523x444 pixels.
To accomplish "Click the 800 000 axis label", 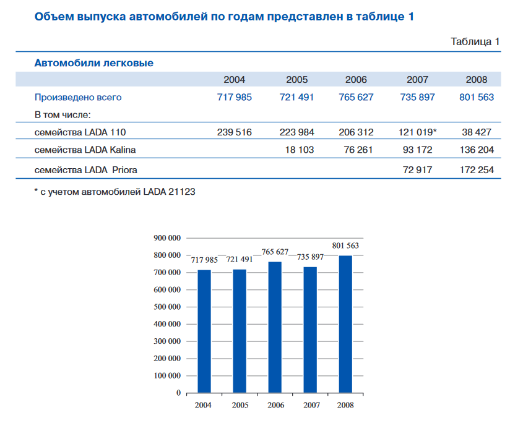I will click(x=166, y=255).
